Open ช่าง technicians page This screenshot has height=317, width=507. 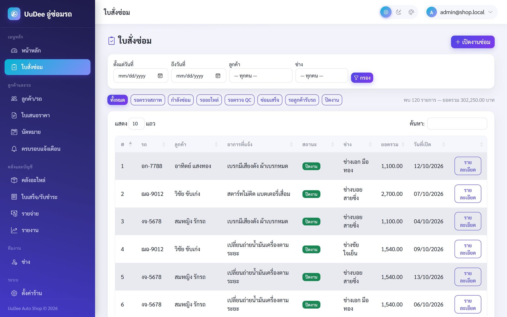tap(48, 262)
